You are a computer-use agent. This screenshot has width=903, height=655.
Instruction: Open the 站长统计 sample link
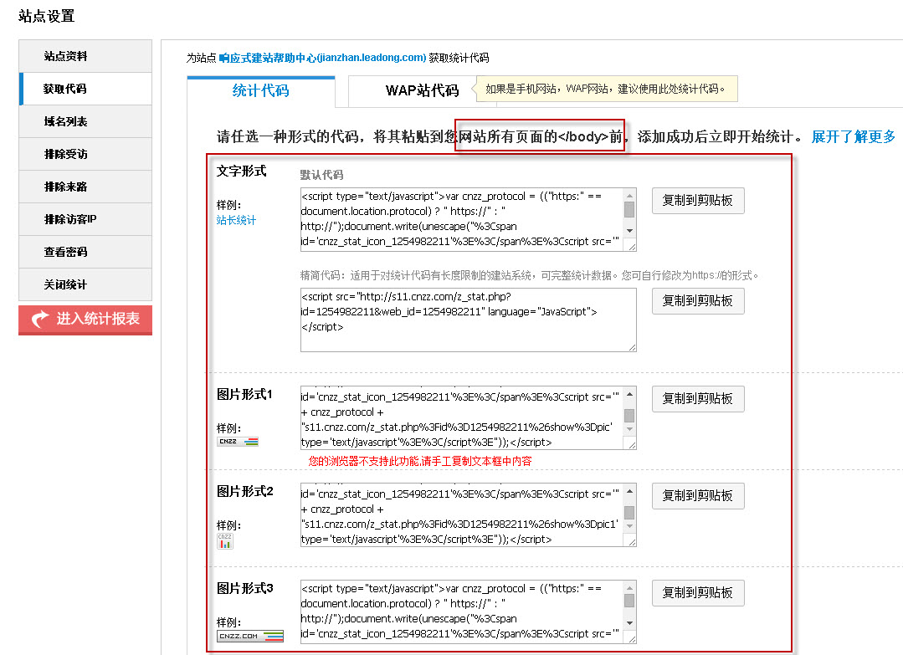coord(236,221)
